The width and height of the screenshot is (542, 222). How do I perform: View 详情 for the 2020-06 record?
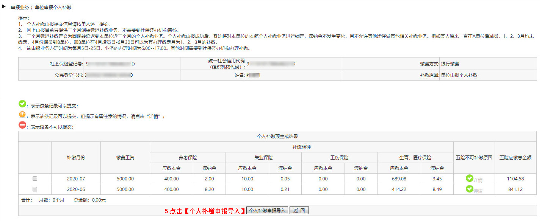[478, 191]
